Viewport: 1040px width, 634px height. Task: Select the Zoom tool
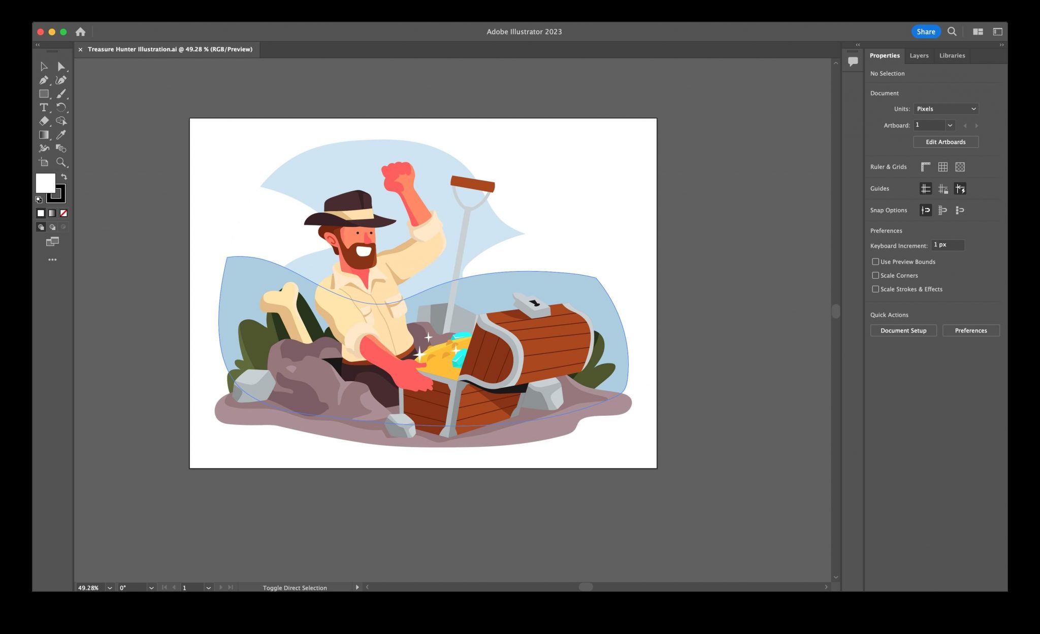pyautogui.click(x=61, y=162)
